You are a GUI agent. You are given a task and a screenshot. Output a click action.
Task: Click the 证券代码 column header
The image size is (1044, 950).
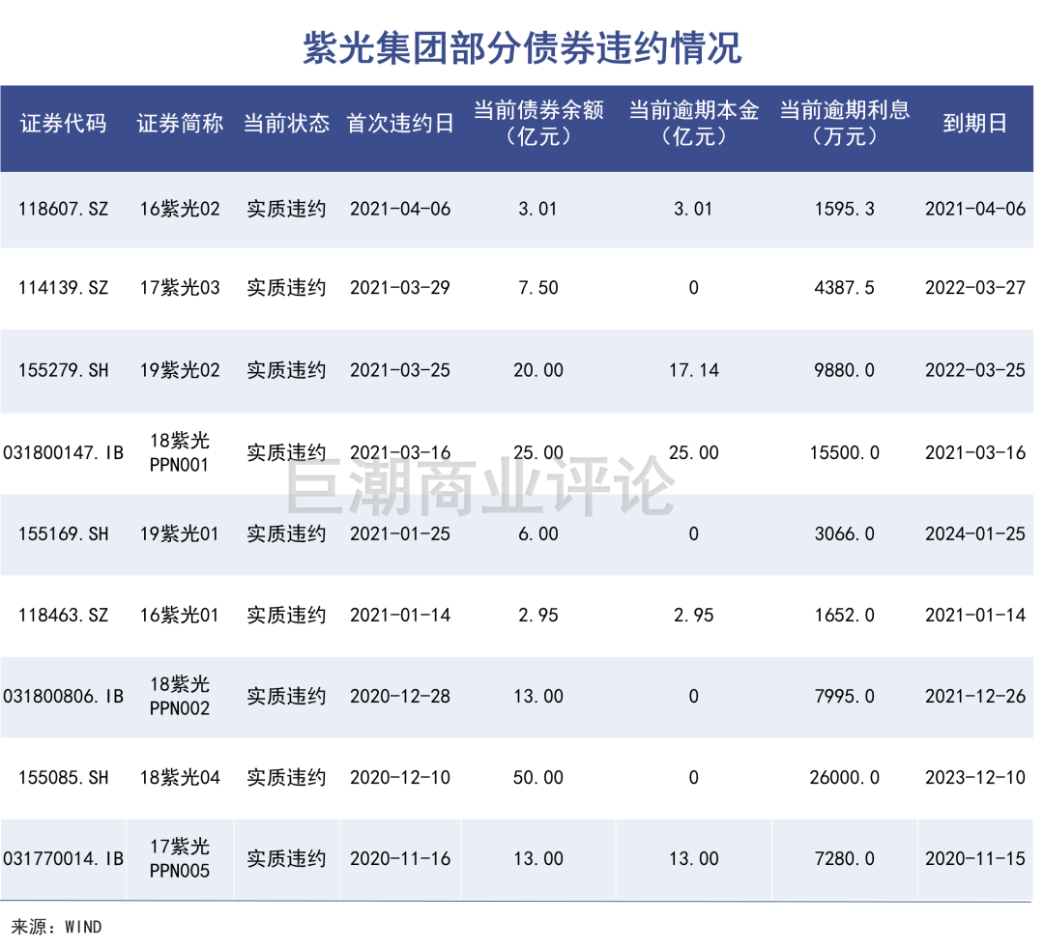[63, 124]
